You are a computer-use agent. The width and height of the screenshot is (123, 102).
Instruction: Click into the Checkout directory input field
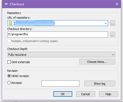(x=58, y=34)
